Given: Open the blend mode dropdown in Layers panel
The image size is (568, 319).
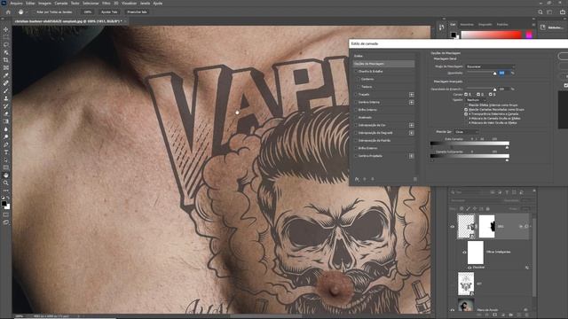Looking at the screenshot, I should click(x=477, y=200).
